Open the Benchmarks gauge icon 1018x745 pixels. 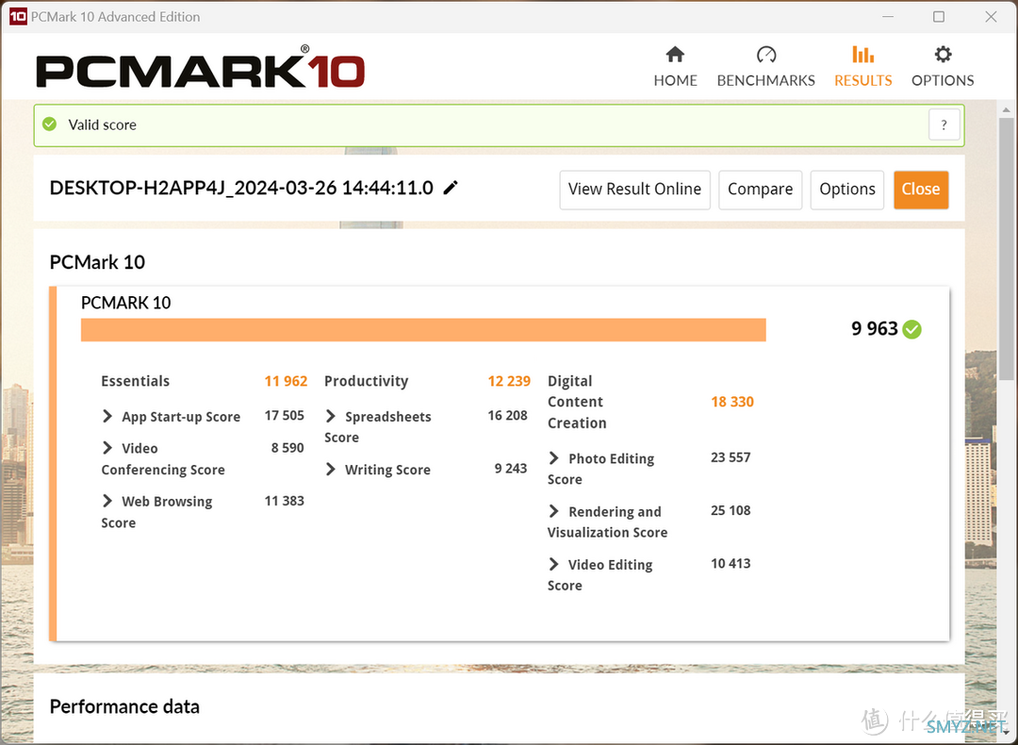(766, 55)
